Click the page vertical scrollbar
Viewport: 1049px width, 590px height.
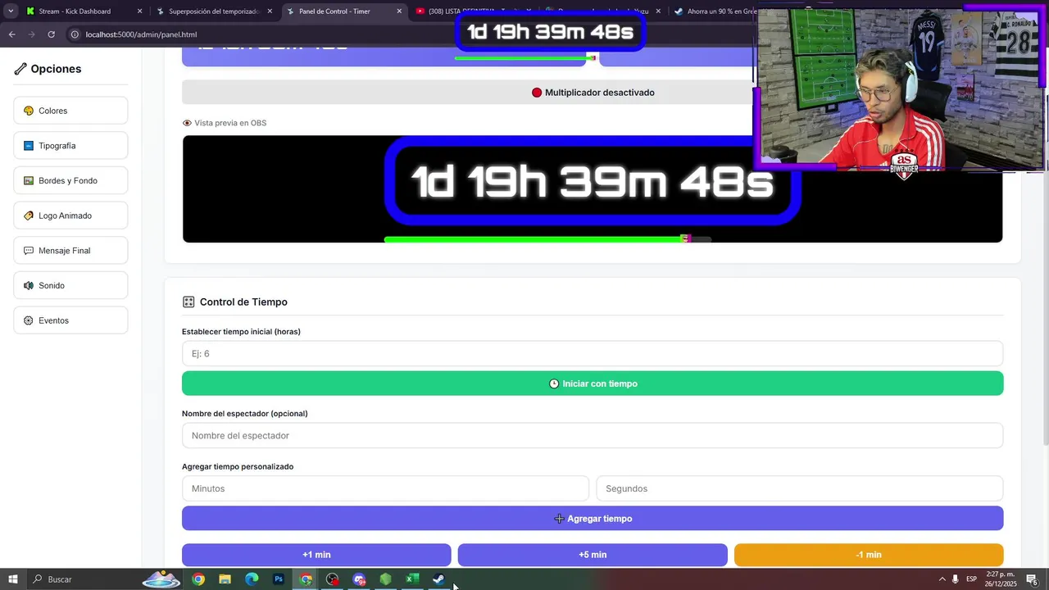tap(1045, 246)
